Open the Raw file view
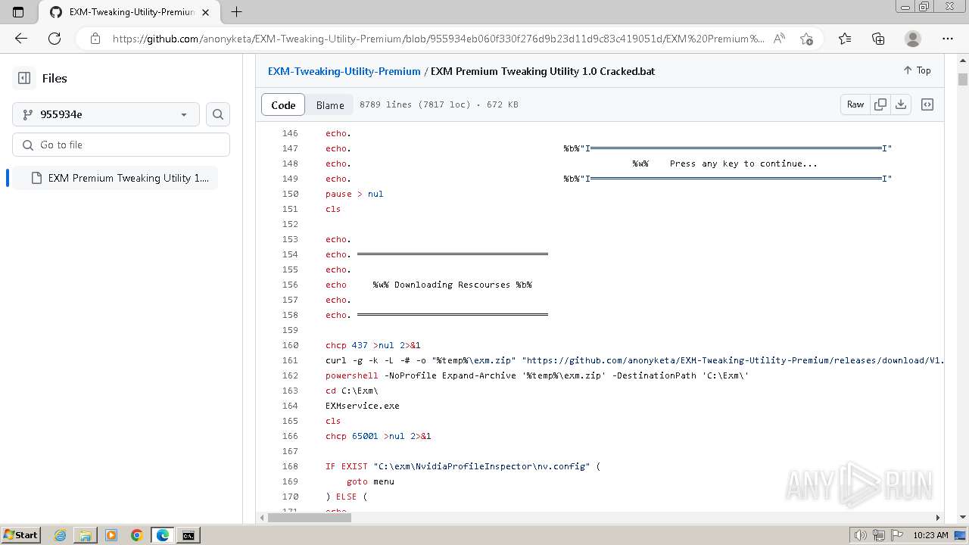 (x=855, y=104)
